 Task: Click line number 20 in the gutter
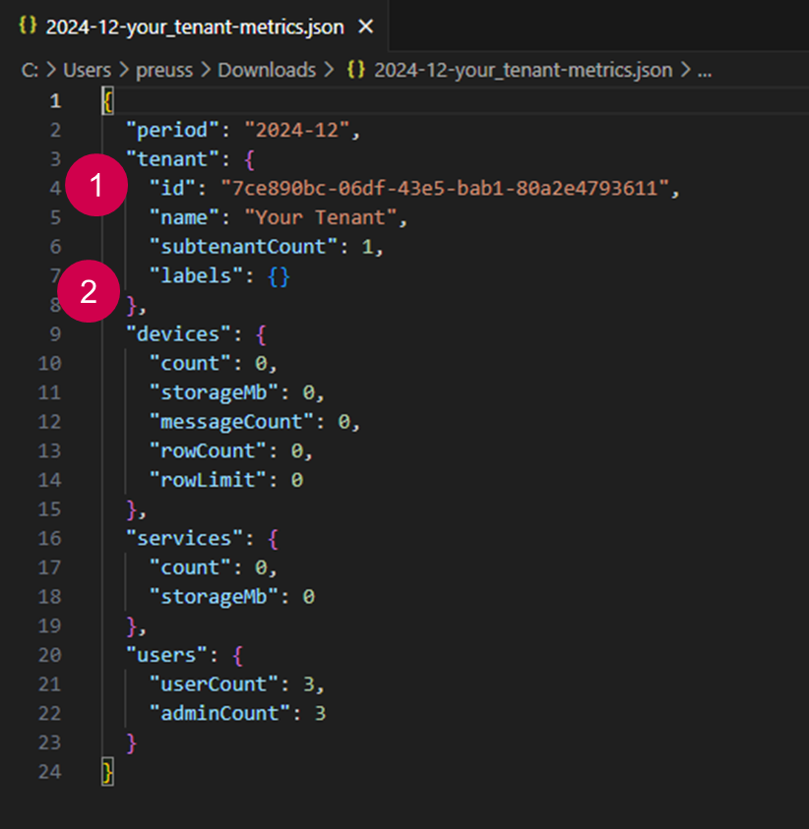[x=50, y=655]
